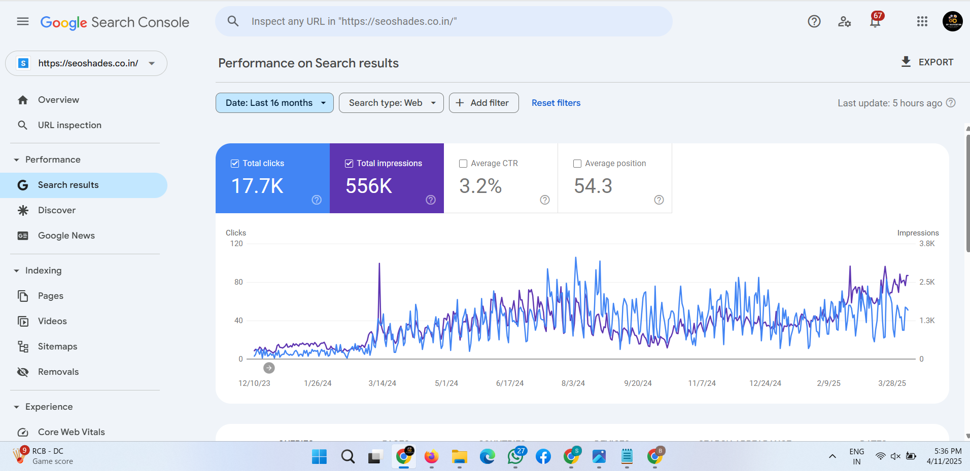This screenshot has width=970, height=471.
Task: Enable the Average CTR checkbox
Action: pyautogui.click(x=463, y=164)
